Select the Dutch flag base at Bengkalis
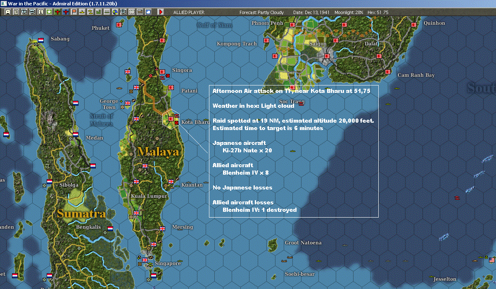 pyautogui.click(x=110, y=228)
